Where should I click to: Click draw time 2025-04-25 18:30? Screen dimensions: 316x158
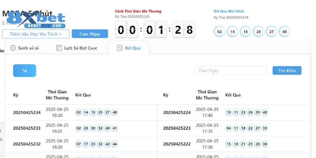point(57,113)
